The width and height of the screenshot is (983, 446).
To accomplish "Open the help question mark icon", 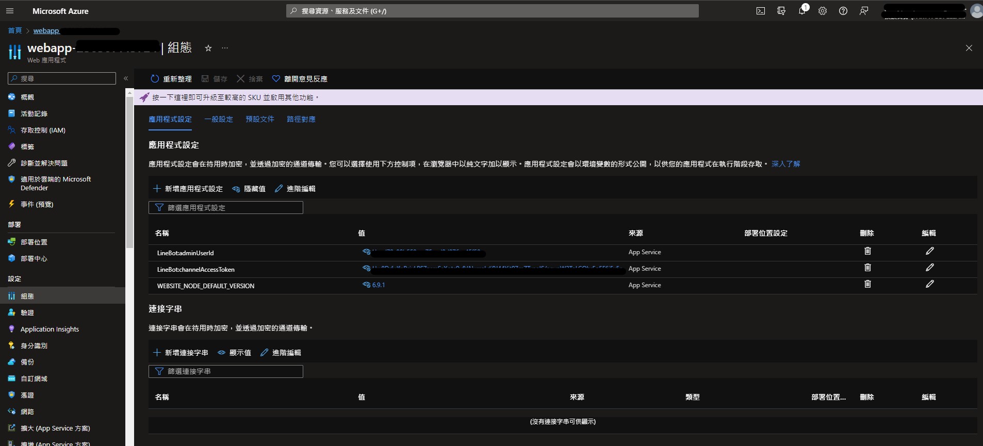I will [x=843, y=11].
